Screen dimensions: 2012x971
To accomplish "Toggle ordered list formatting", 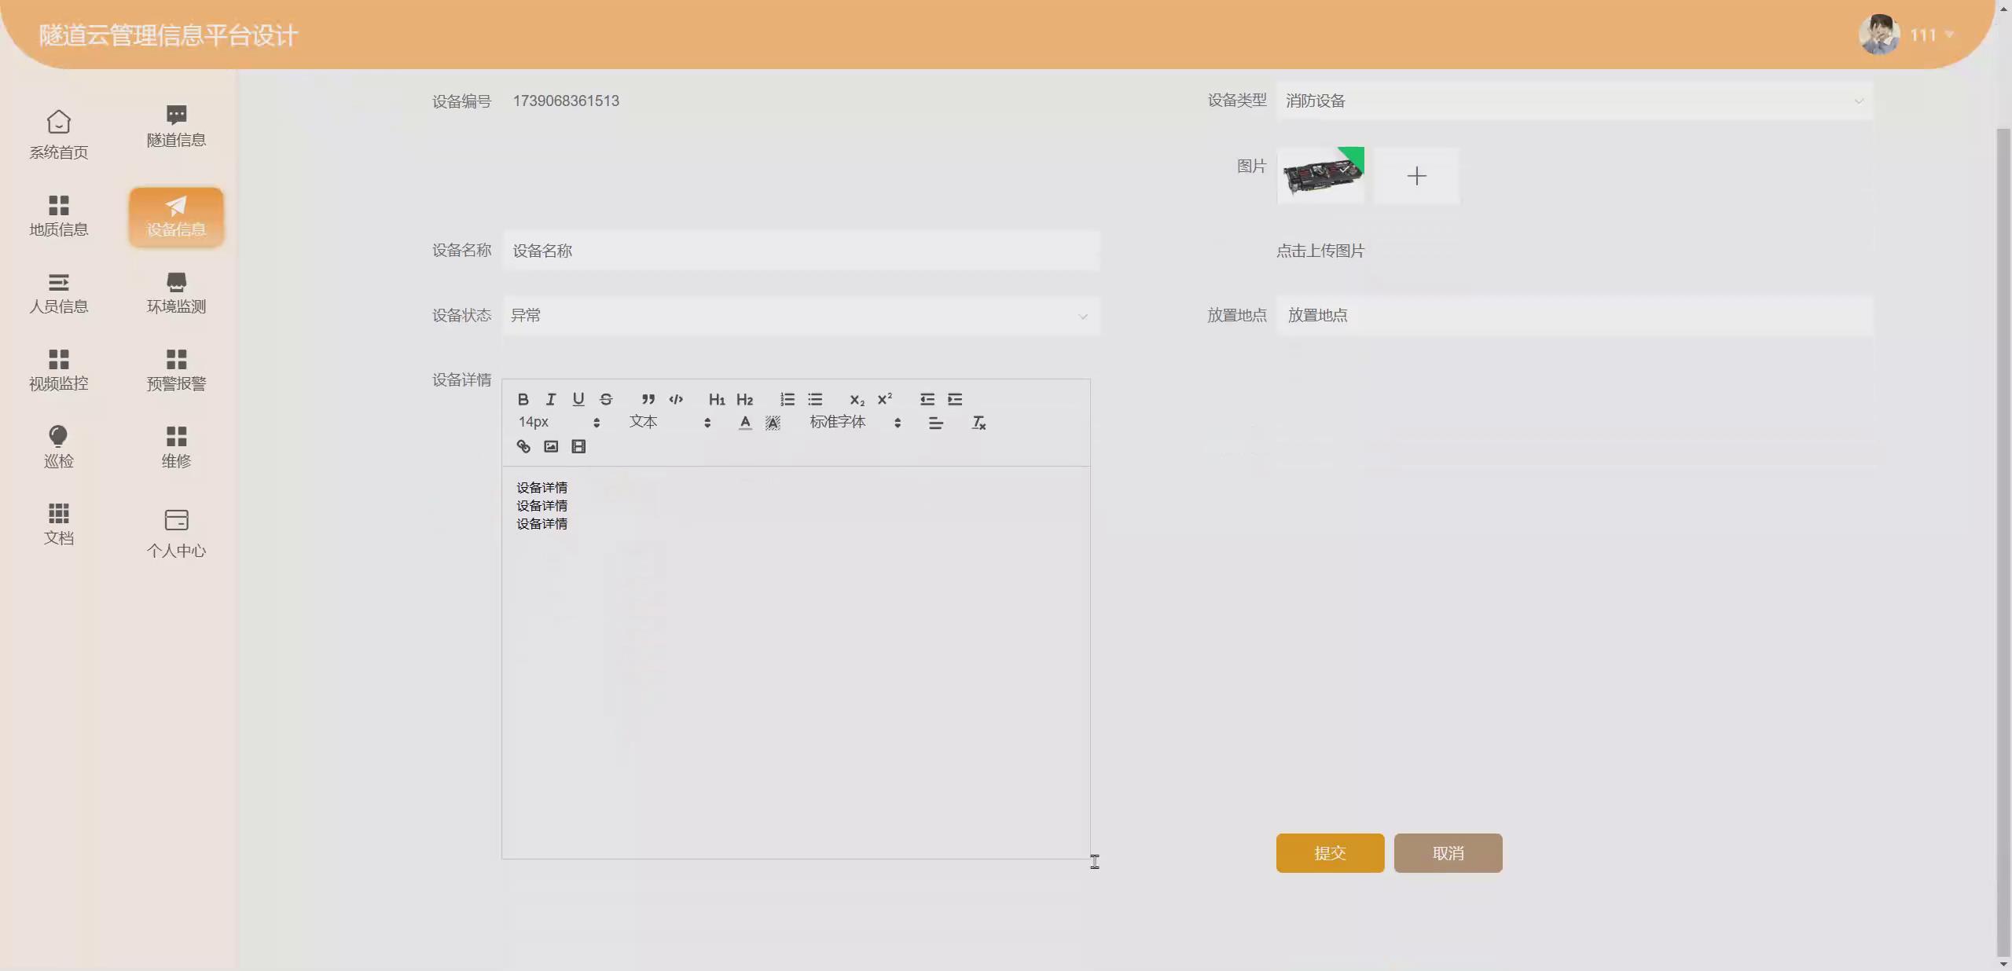I will click(787, 399).
